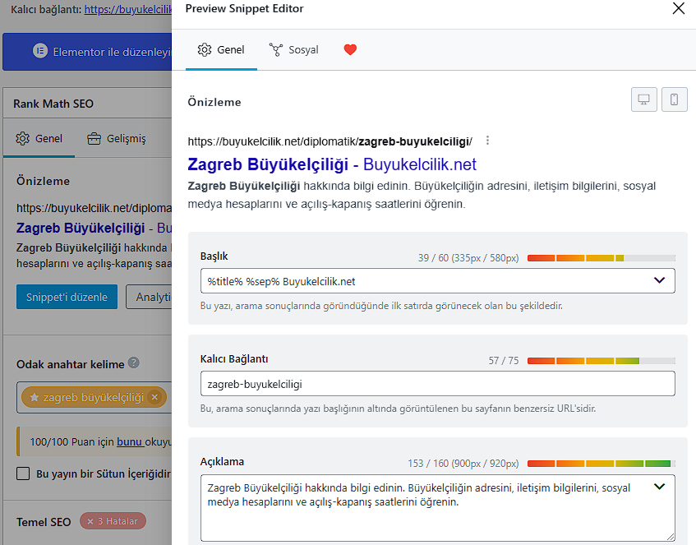The height and width of the screenshot is (545, 696).
Task: Toggle Bu yayın bir Sütun İçeriğidir checkbox
Action: [x=23, y=473]
